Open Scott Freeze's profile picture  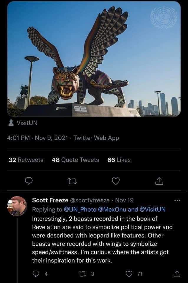pos(17,206)
